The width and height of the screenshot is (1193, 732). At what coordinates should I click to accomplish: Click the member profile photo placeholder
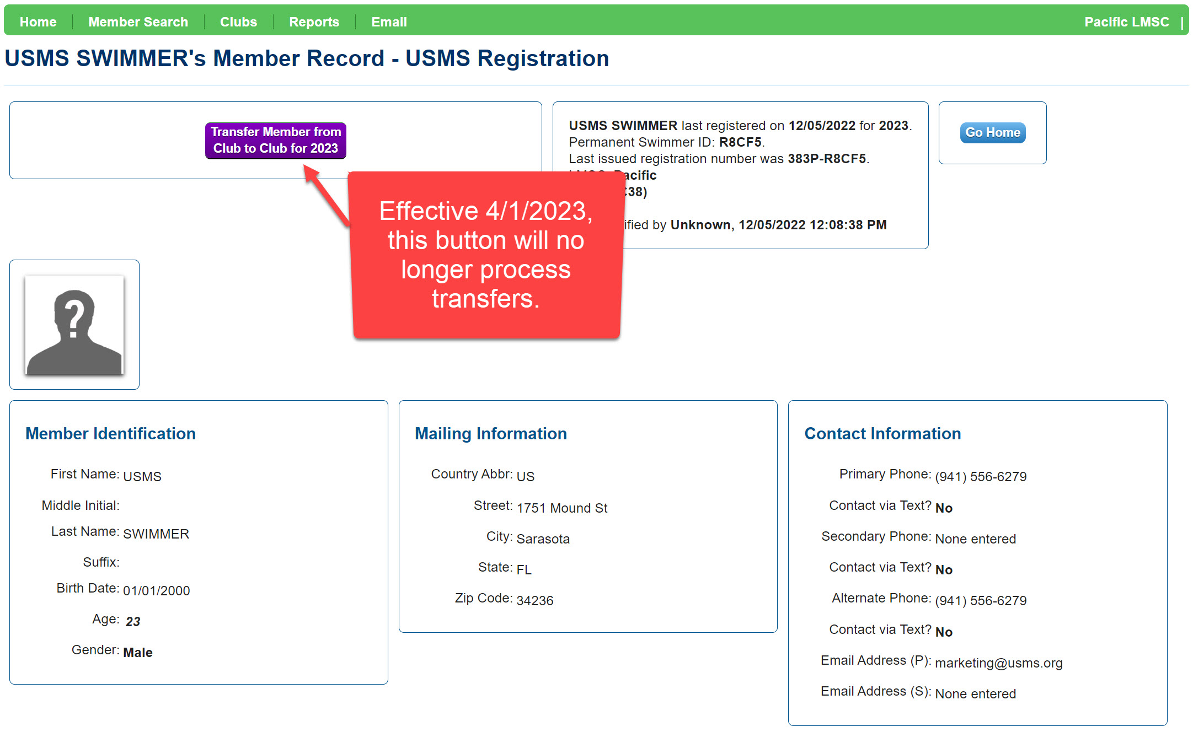coord(74,325)
